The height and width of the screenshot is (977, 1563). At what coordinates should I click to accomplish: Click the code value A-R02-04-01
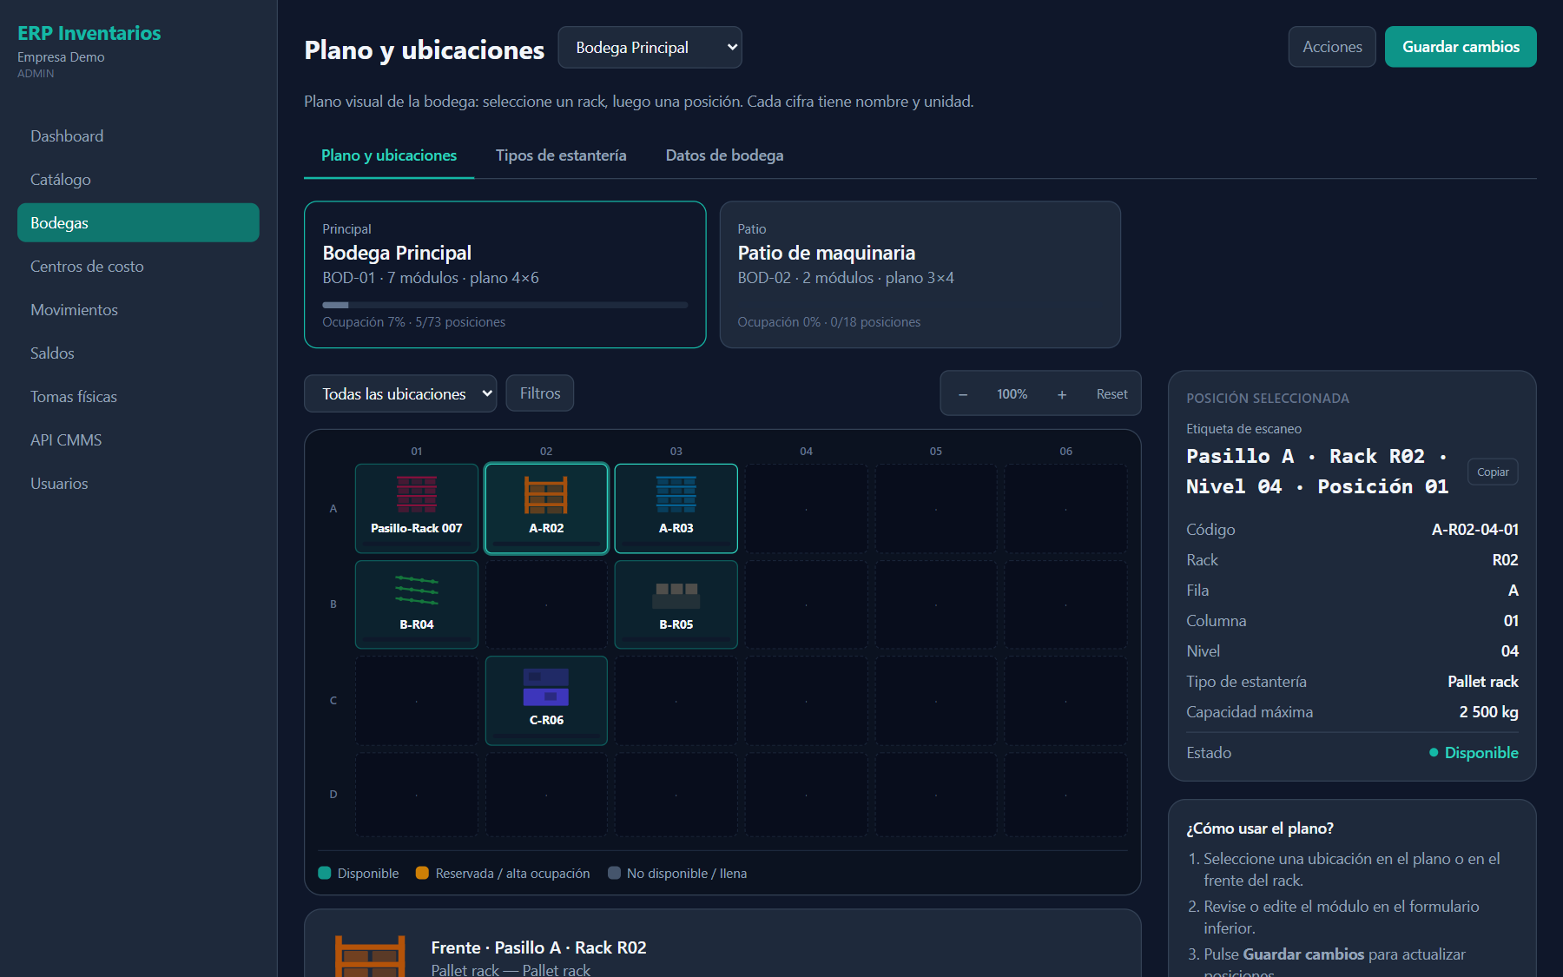pos(1474,530)
